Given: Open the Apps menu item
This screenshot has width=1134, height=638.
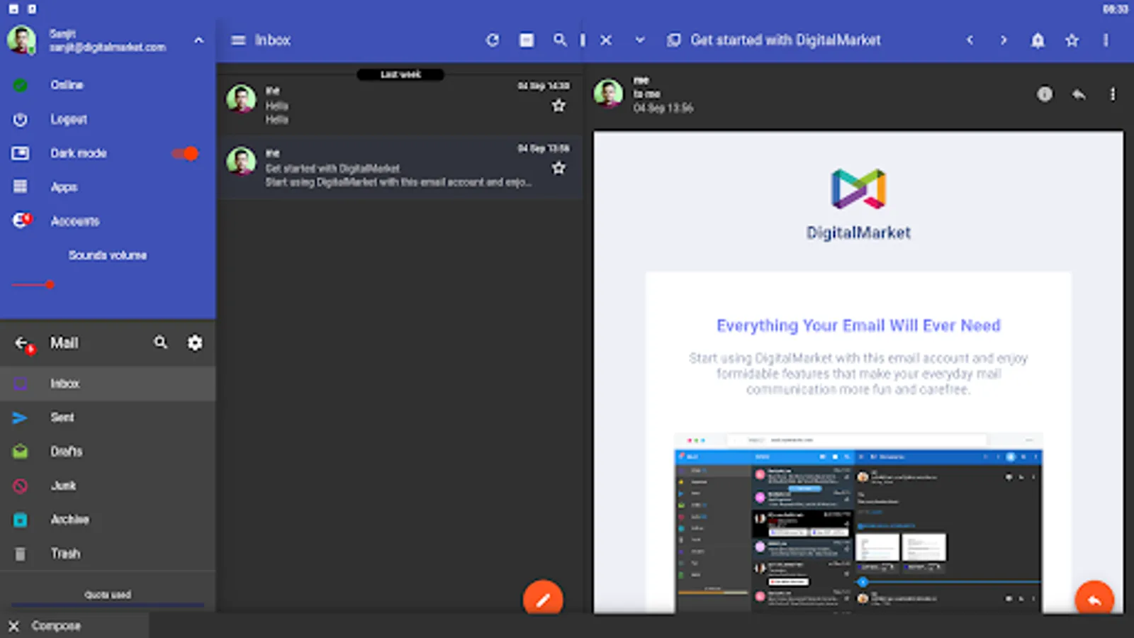Looking at the screenshot, I should [108, 187].
